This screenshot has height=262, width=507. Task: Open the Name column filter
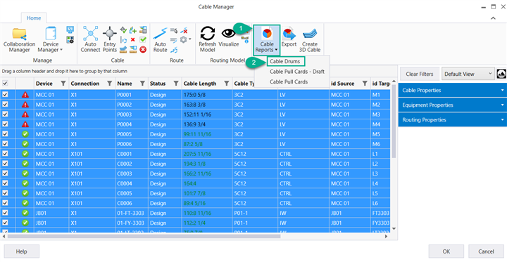click(x=142, y=84)
